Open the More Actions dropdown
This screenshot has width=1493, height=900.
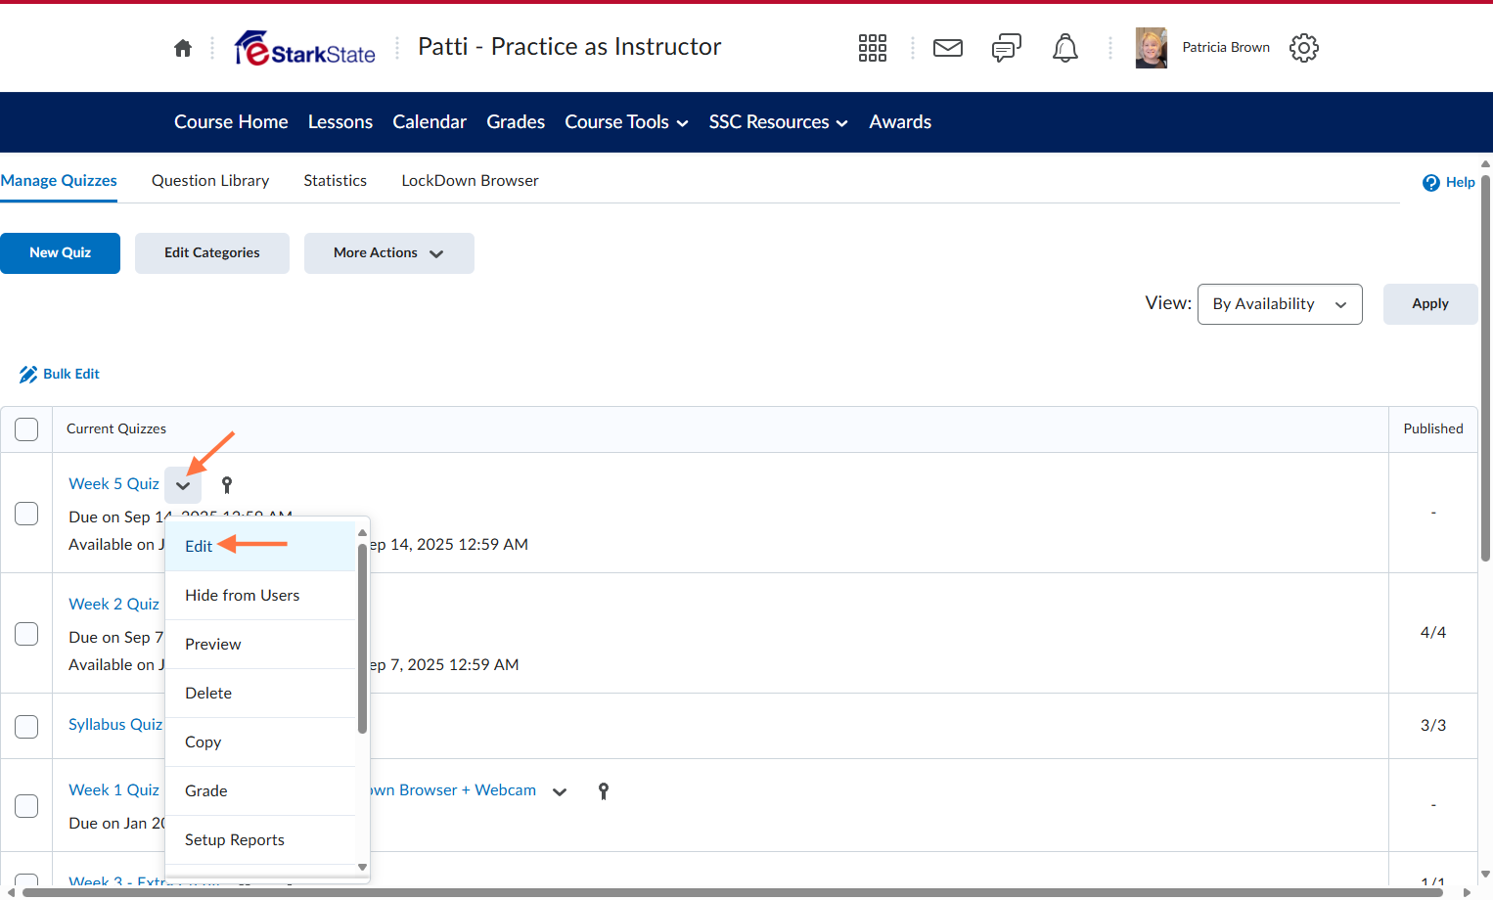point(389,253)
